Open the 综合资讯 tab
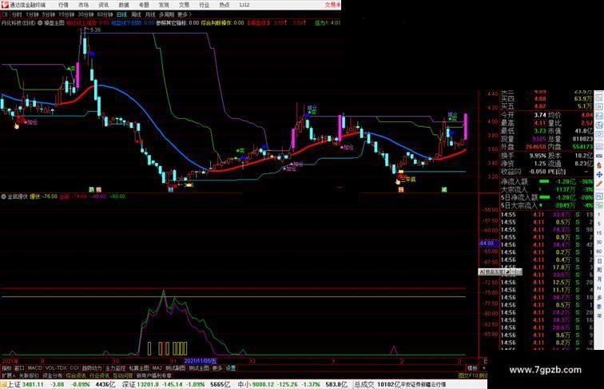The image size is (604, 389). 76,375
